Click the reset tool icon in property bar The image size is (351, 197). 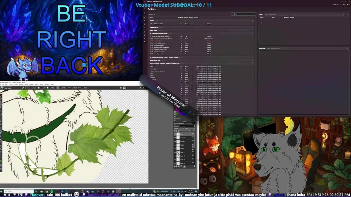click(x=23, y=88)
